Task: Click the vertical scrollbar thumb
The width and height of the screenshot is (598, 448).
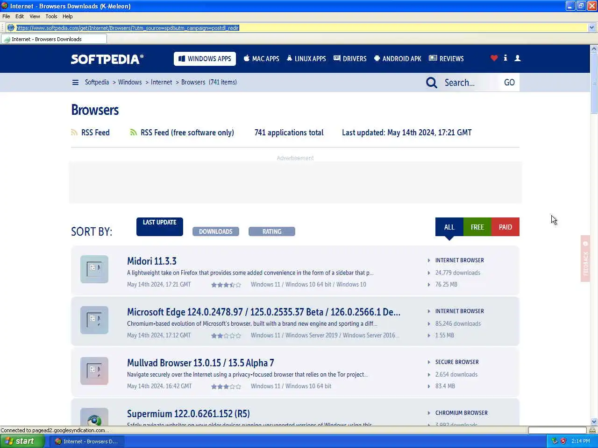Action: (x=594, y=83)
